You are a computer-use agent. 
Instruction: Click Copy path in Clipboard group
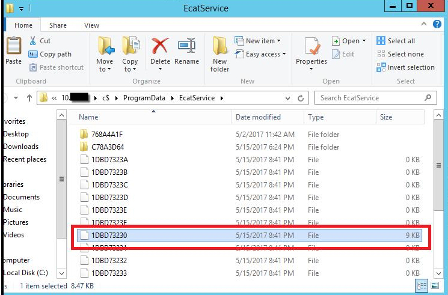click(x=55, y=54)
